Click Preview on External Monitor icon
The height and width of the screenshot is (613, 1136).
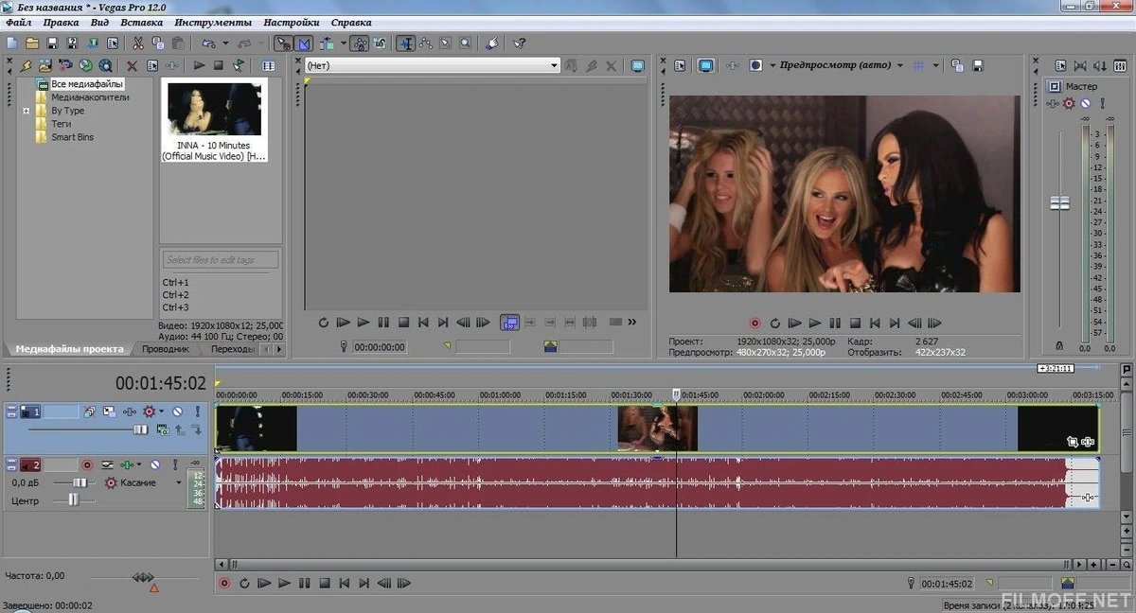705,65
